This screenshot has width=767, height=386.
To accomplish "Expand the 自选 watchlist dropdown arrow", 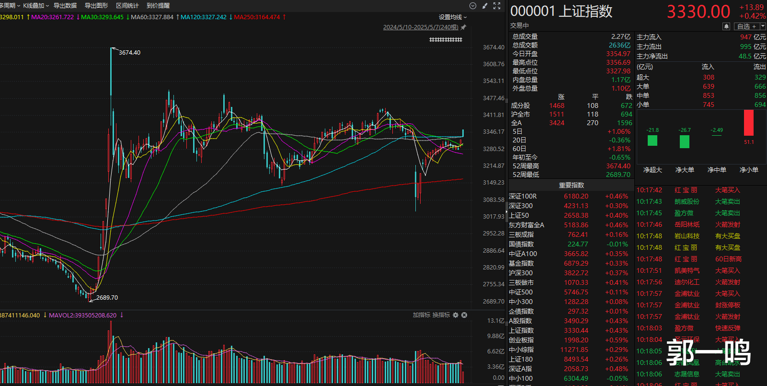I will [763, 26].
